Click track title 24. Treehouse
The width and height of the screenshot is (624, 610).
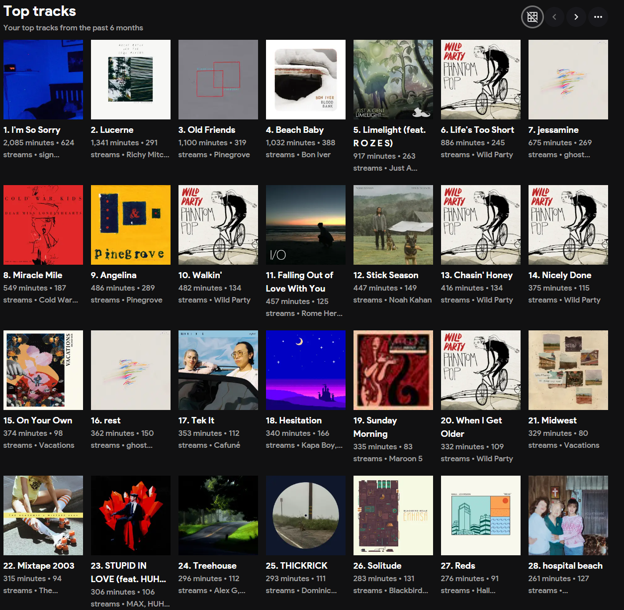[x=207, y=566]
